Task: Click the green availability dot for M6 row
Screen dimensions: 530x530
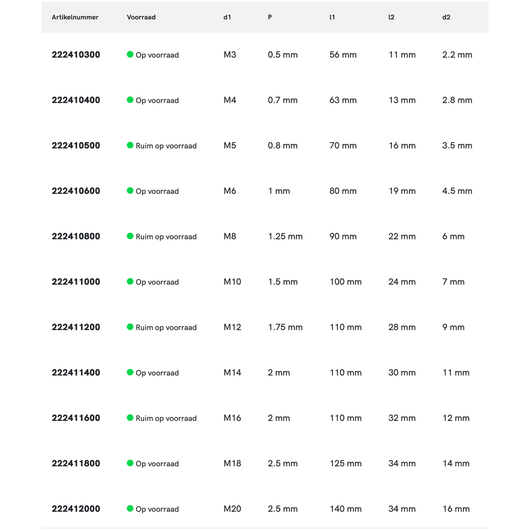Action: tap(130, 191)
